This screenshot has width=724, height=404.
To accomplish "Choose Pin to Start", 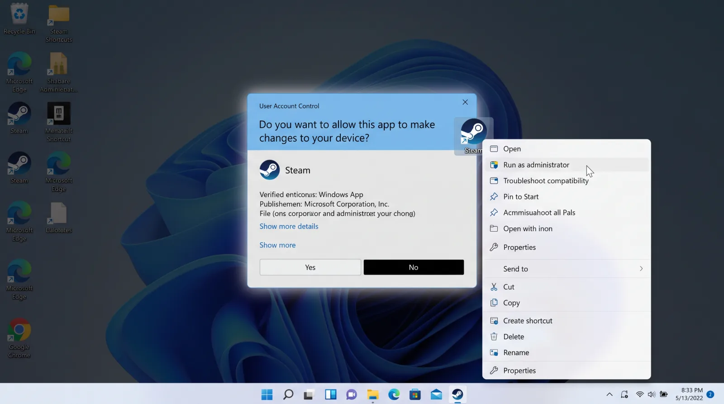I will tap(567, 197).
